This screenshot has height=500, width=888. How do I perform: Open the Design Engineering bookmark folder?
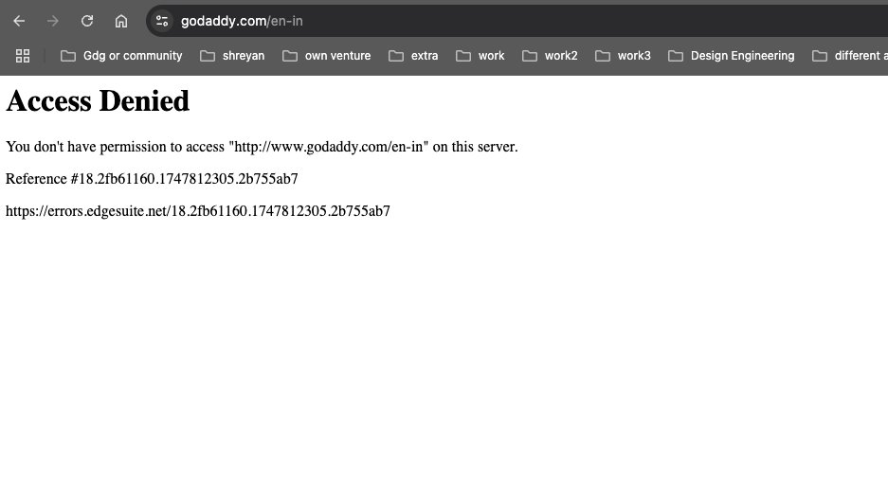(732, 56)
